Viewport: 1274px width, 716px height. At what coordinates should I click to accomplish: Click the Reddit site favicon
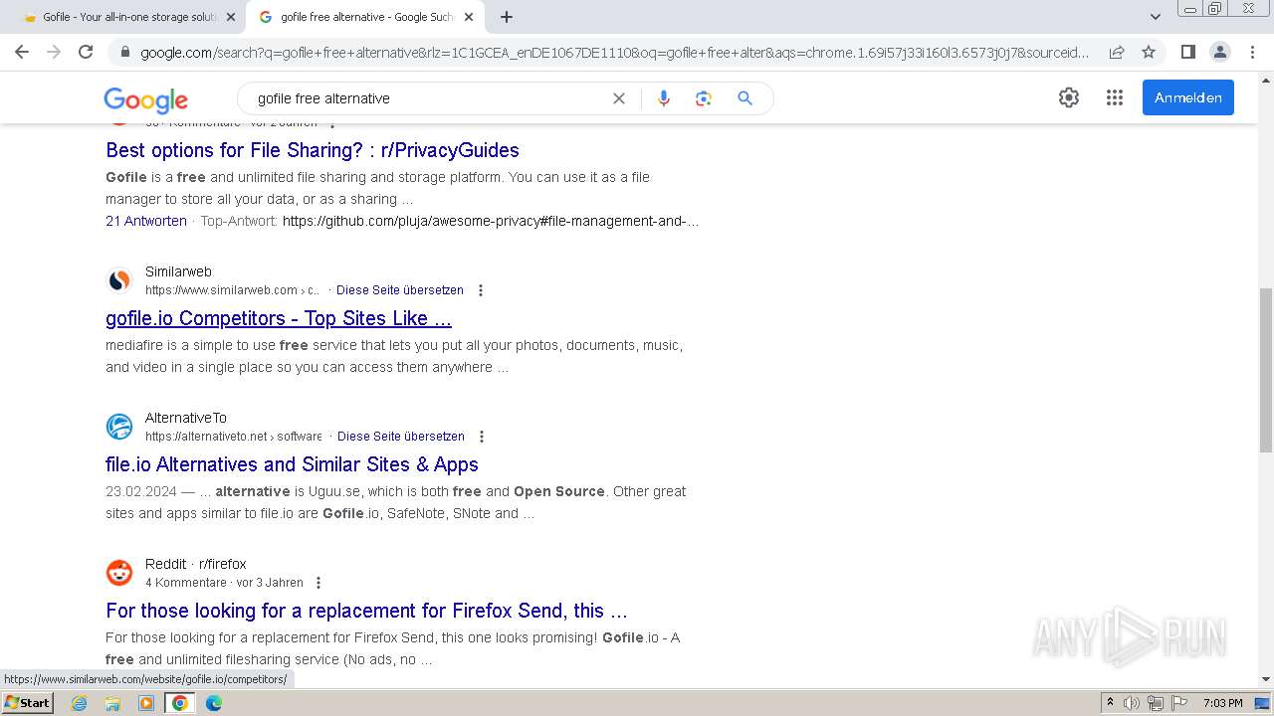pyautogui.click(x=119, y=573)
